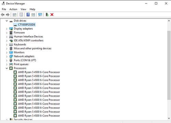Image resolution: width=171 pixels, height=123 pixels.
Task: Expand the Monitors node
Action: click(x=7, y=53)
